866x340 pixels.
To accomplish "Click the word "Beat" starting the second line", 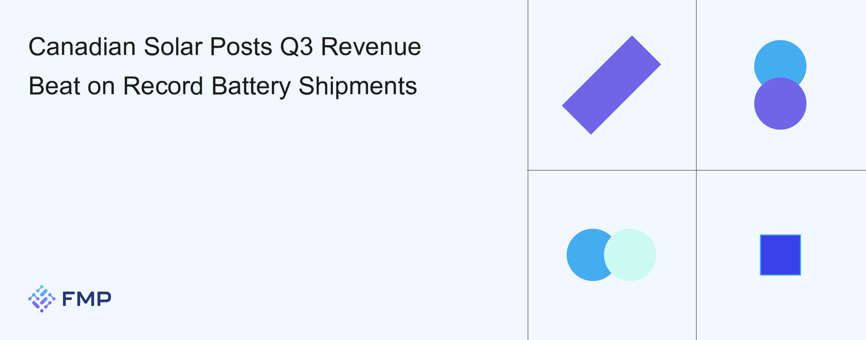I will click(54, 86).
